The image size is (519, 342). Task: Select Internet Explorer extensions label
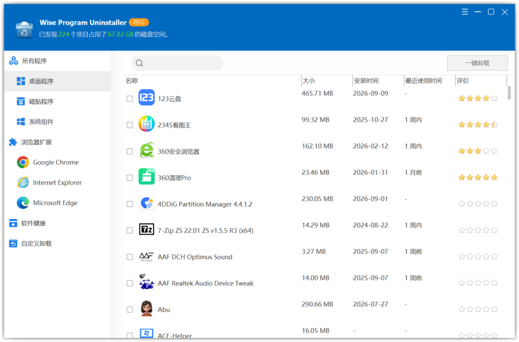click(x=57, y=182)
